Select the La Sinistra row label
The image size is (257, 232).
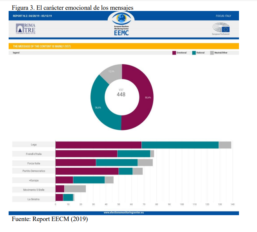coord(34,198)
